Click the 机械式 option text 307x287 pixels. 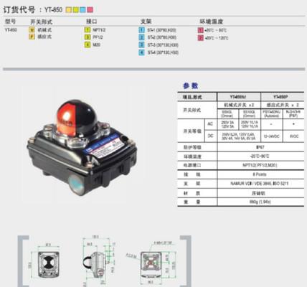click(44, 30)
